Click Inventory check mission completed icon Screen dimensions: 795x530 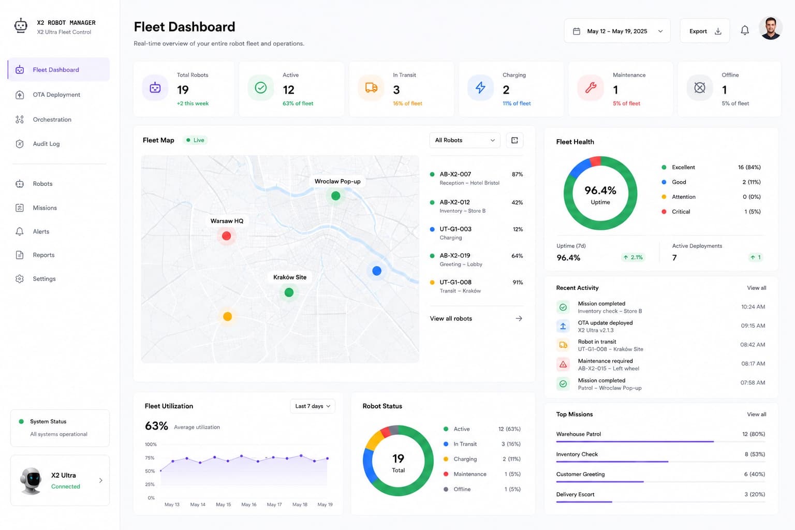pos(563,307)
